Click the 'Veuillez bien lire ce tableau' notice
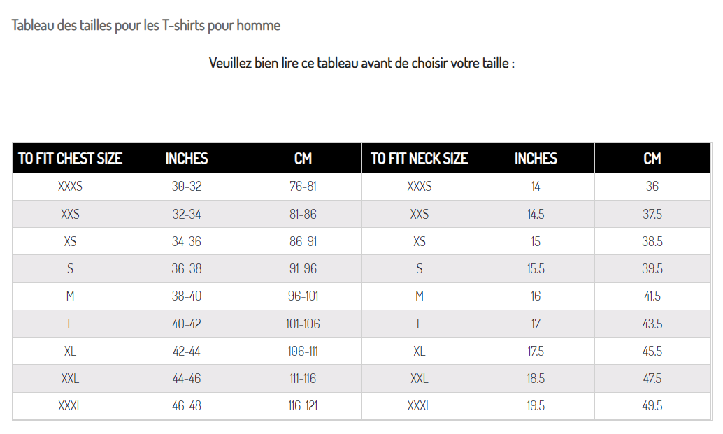Image resolution: width=723 pixels, height=434 pixels. pyautogui.click(x=361, y=63)
